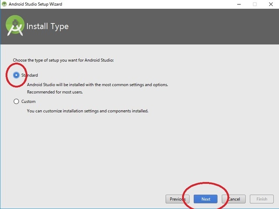
Task: Click the 'Standard' option label
Action: [30, 75]
